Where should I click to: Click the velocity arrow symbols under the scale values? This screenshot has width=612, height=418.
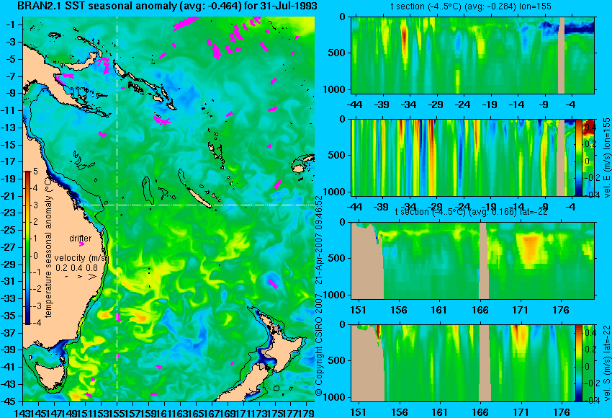pos(81,277)
